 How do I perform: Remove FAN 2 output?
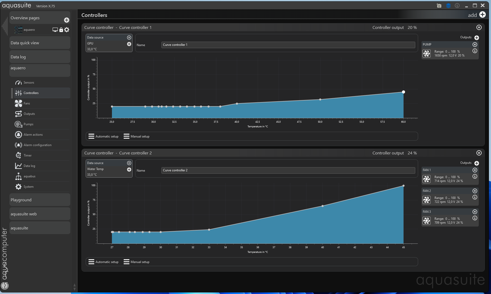click(475, 191)
